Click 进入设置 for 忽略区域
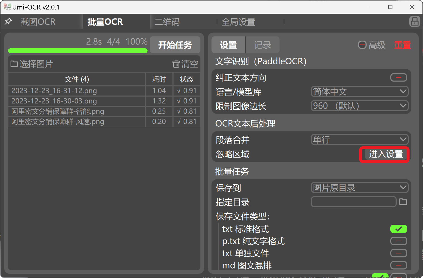This screenshot has height=278, width=423. click(386, 154)
